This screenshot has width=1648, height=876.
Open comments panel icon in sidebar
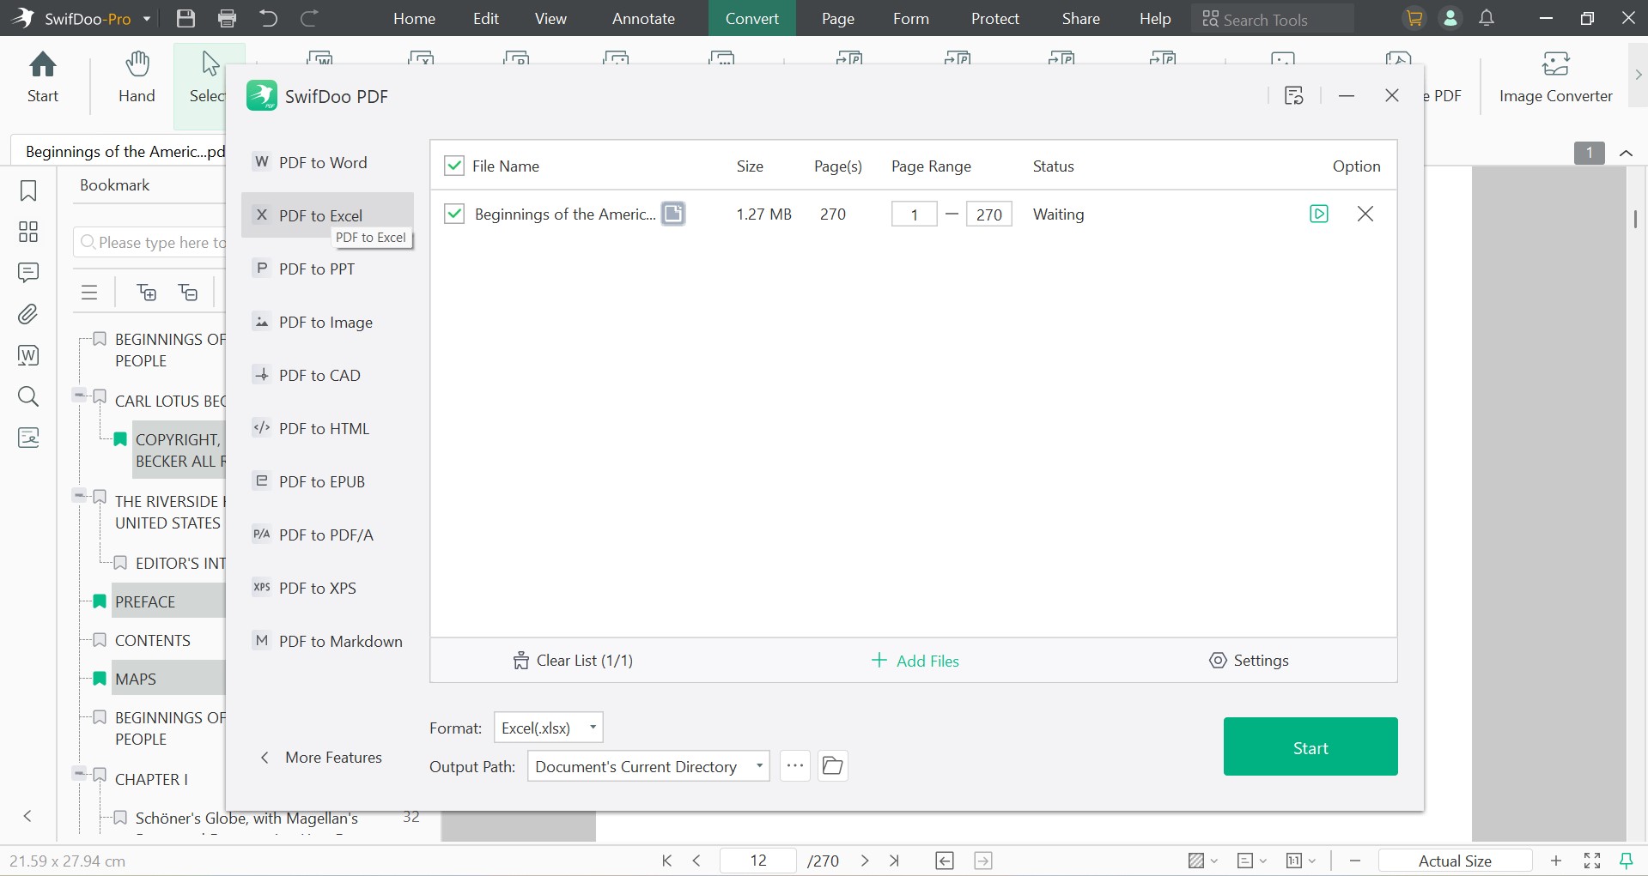pyautogui.click(x=28, y=273)
